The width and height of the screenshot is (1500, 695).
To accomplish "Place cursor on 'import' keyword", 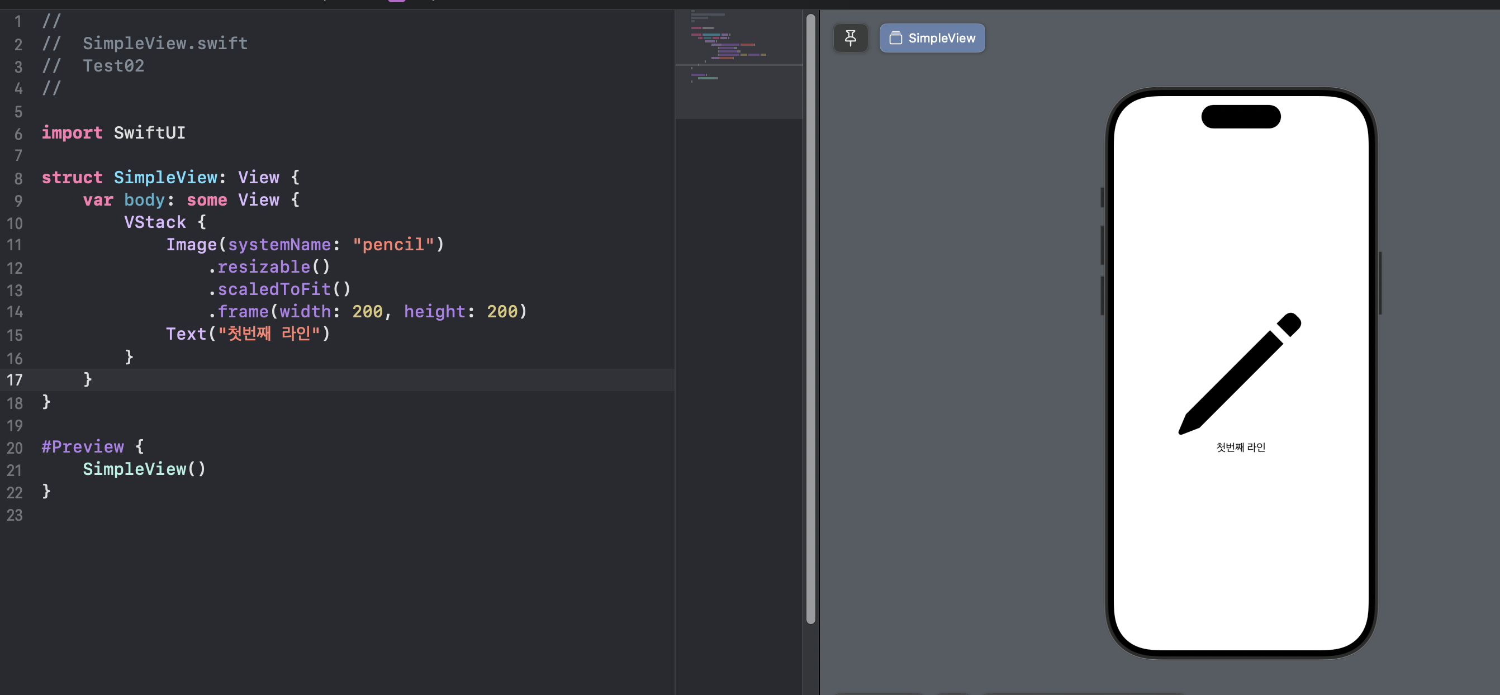I will tap(72, 133).
